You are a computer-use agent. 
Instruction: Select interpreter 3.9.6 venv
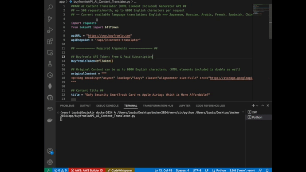242,170
